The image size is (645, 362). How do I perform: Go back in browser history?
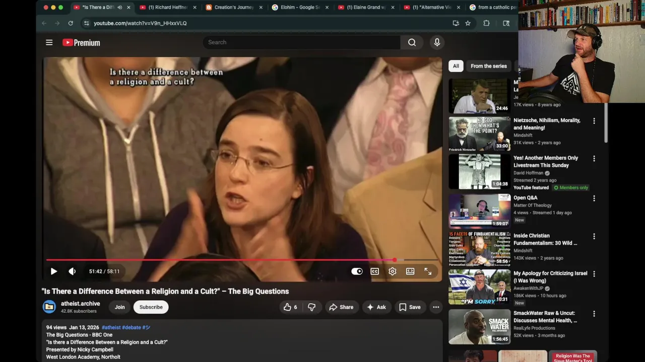coord(44,23)
